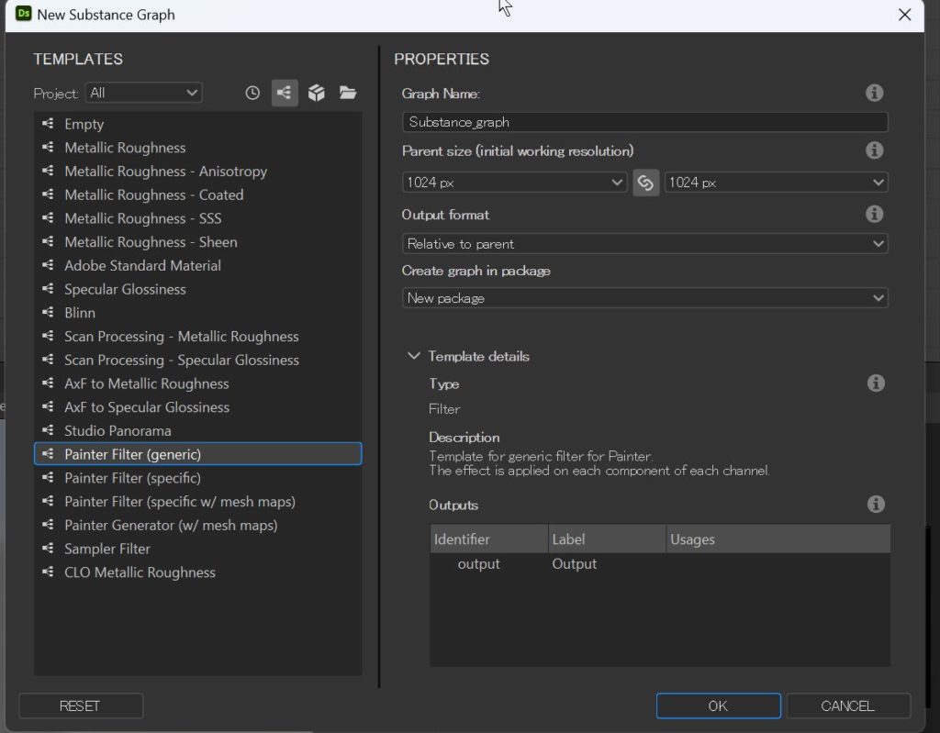This screenshot has height=733, width=940.
Task: Click the OK button
Action: (x=718, y=705)
